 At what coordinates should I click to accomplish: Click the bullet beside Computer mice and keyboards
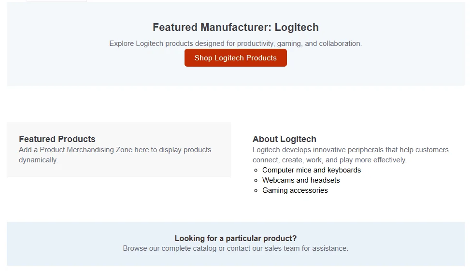pyautogui.click(x=256, y=171)
